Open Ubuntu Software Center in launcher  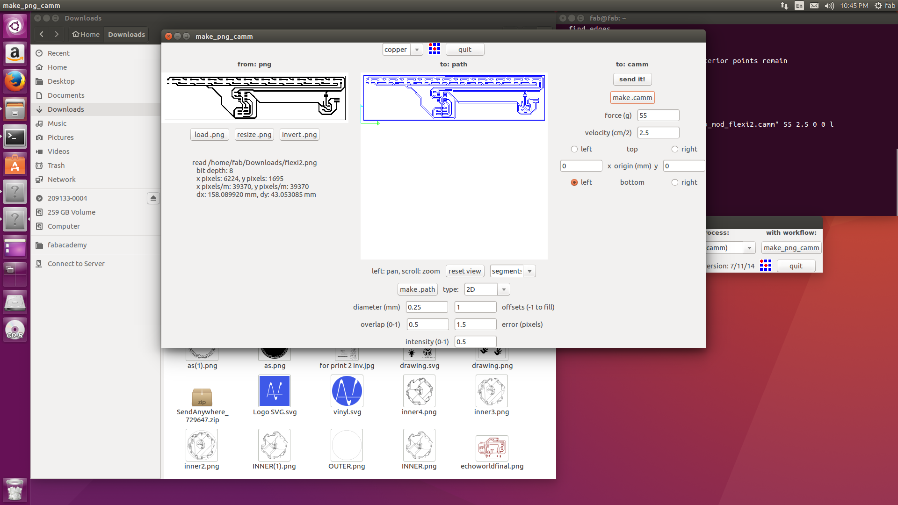coord(15,165)
